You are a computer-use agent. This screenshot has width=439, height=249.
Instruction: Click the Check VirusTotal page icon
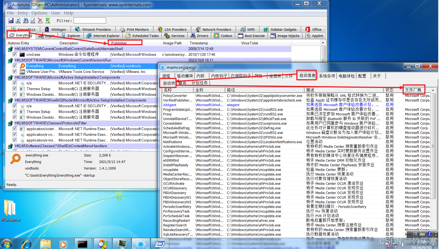coord(33,20)
